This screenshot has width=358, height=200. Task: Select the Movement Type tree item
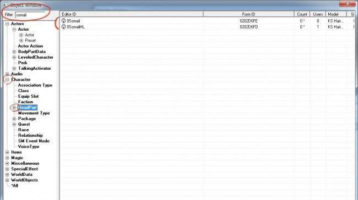(x=34, y=113)
